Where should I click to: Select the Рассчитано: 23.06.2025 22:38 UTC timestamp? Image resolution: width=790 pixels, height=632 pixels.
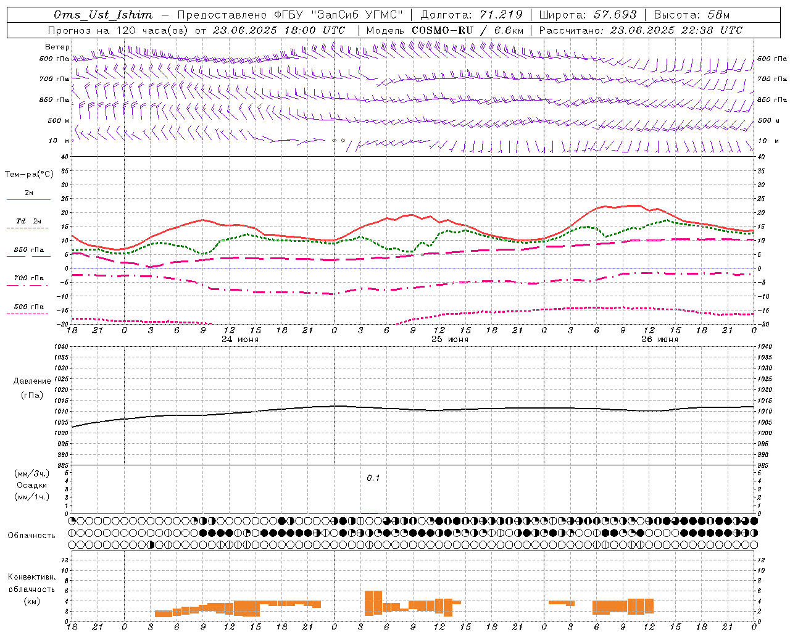[x=641, y=30]
